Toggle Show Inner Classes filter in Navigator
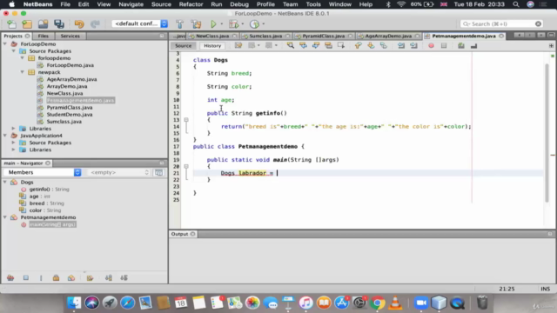Viewport: 557px width, 313px height. click(71, 278)
